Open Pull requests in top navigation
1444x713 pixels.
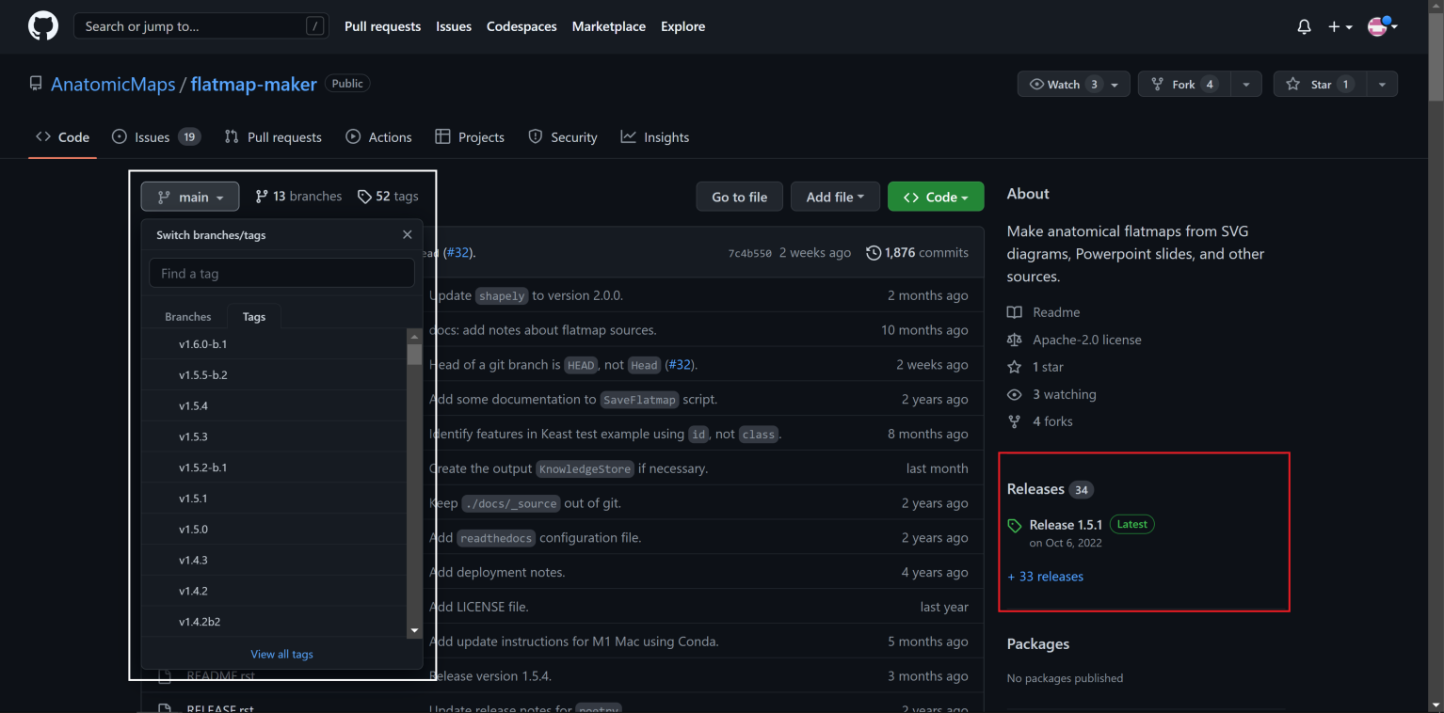tap(382, 26)
